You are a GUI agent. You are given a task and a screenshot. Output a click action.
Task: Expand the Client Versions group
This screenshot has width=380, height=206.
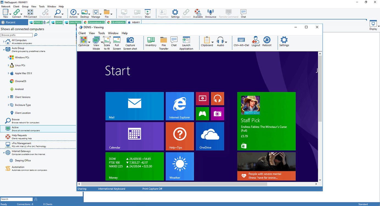pyautogui.click(x=9, y=97)
